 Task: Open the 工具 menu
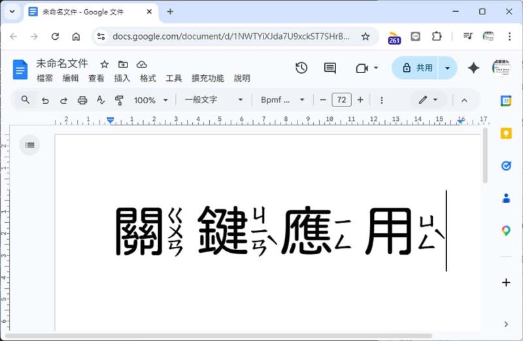pos(174,78)
